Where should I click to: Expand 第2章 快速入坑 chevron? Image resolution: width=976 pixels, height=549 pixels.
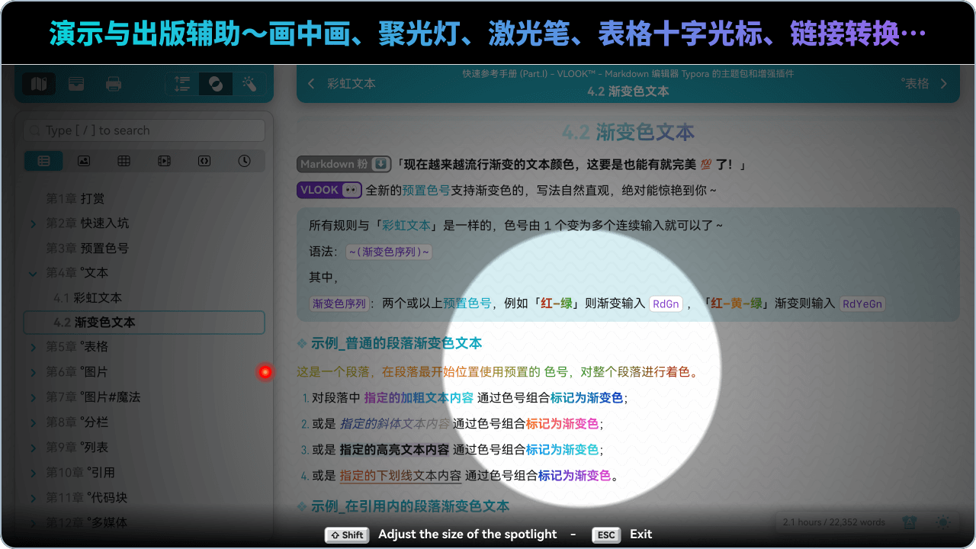coord(33,223)
